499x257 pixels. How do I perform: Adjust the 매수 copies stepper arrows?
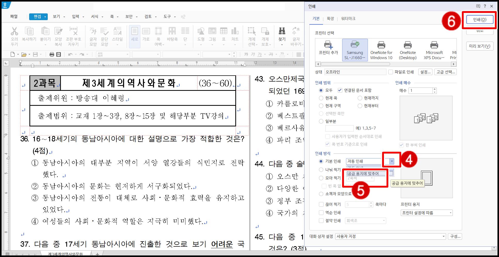click(434, 91)
